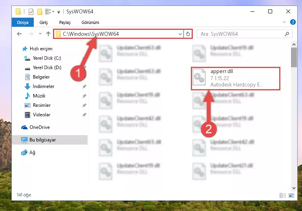Open Yerel Disk (C:) in sidebar
Viewport: 302px width, 211px height.
click(x=47, y=58)
